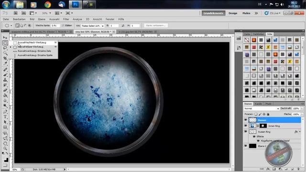Image resolution: width=306 pixels, height=172 pixels.
Task: Click foreground/background color swatch
Action: tap(6, 160)
